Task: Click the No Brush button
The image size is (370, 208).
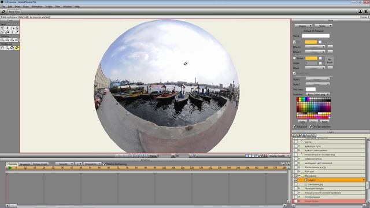Action: click(x=330, y=61)
